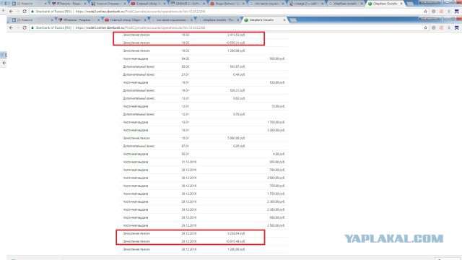Switch to Славный обзор tab in lower window

(x=125, y=19)
